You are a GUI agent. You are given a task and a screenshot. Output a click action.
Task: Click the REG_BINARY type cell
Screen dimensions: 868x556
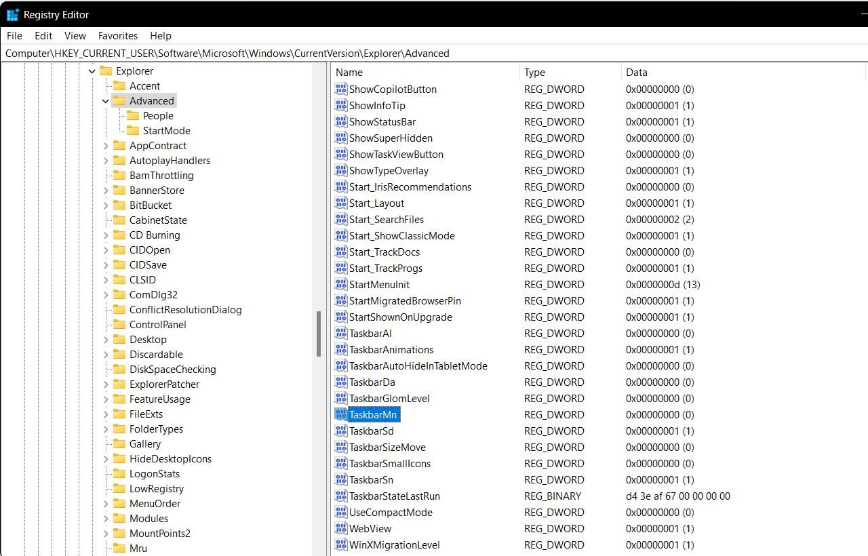553,496
